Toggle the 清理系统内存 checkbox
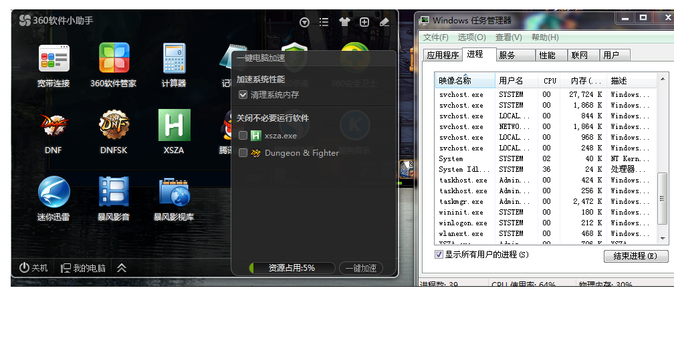This screenshot has width=674, height=361. point(243,94)
